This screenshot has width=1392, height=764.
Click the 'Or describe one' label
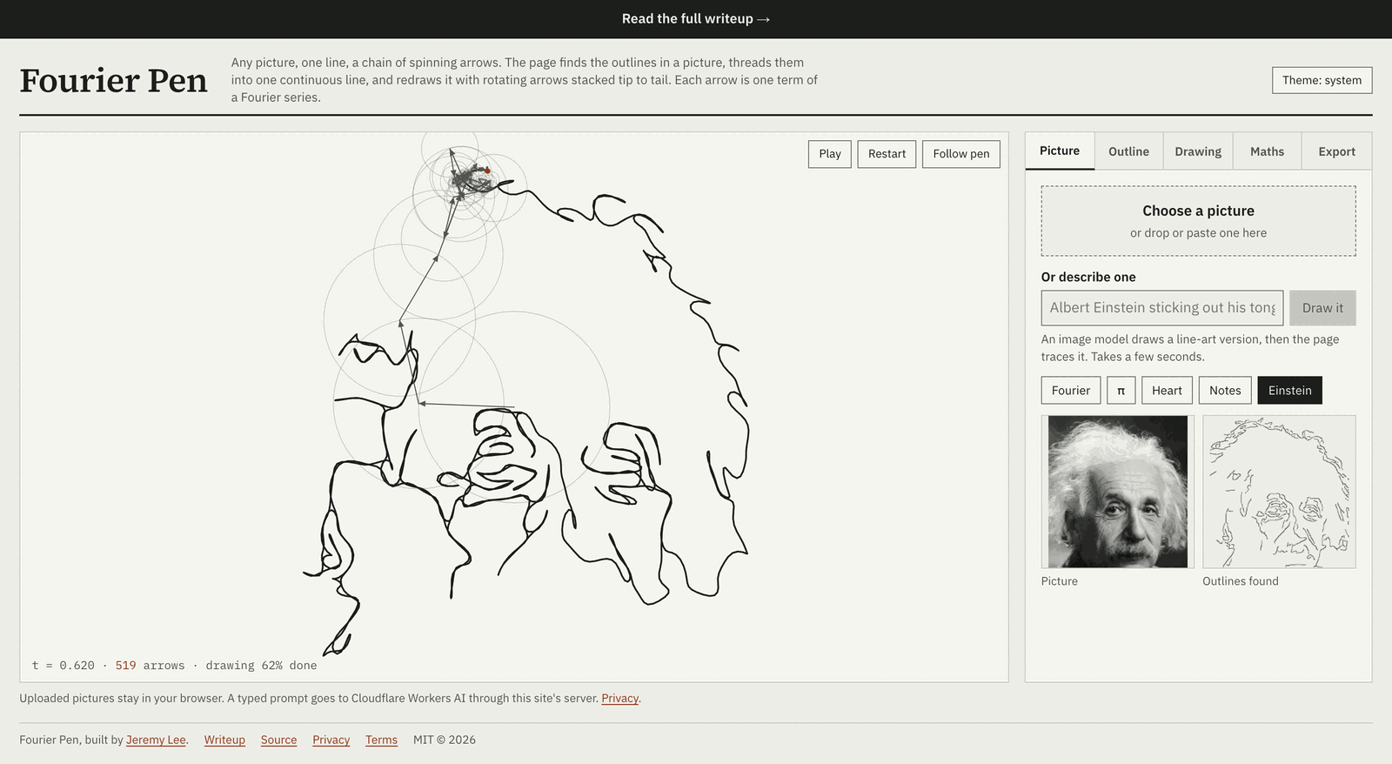(x=1088, y=277)
